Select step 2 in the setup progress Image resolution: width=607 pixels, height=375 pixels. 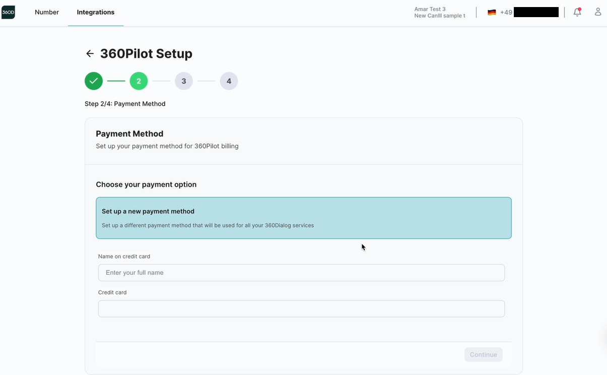(139, 81)
